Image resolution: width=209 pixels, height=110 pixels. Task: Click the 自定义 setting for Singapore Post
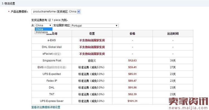92,61
